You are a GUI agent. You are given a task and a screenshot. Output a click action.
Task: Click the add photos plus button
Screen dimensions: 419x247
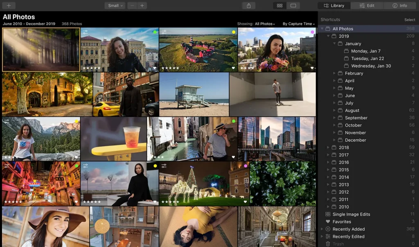coord(9,6)
